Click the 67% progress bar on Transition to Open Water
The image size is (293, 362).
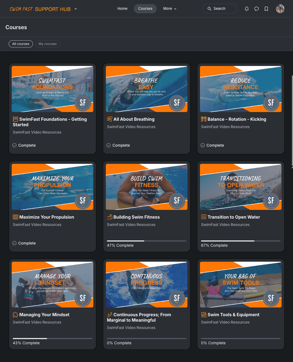[x=240, y=241]
